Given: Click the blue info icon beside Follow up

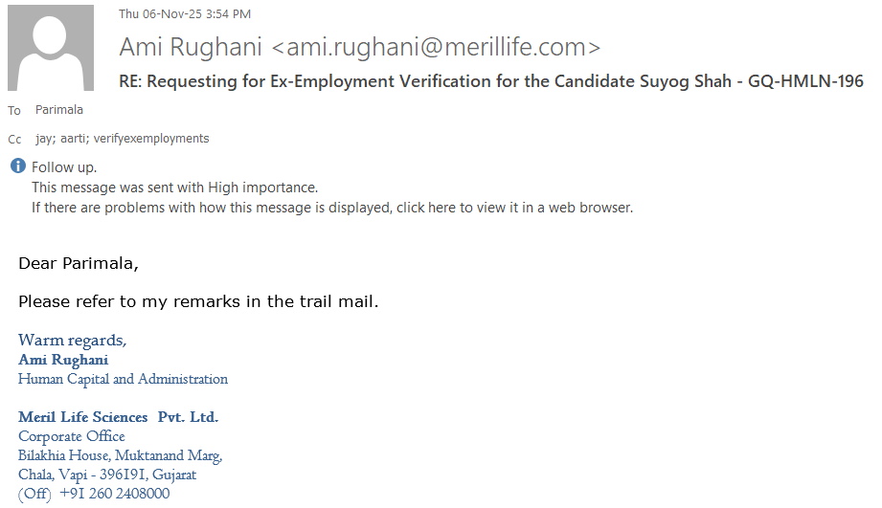Looking at the screenshot, I should (x=18, y=166).
